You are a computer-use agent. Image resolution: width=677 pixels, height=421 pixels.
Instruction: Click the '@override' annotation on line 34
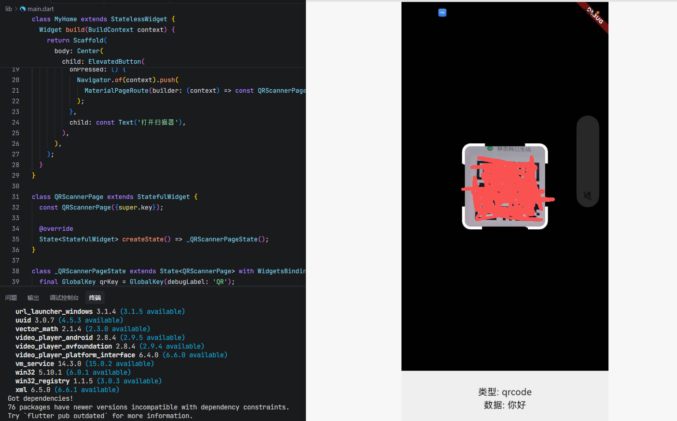(56, 229)
